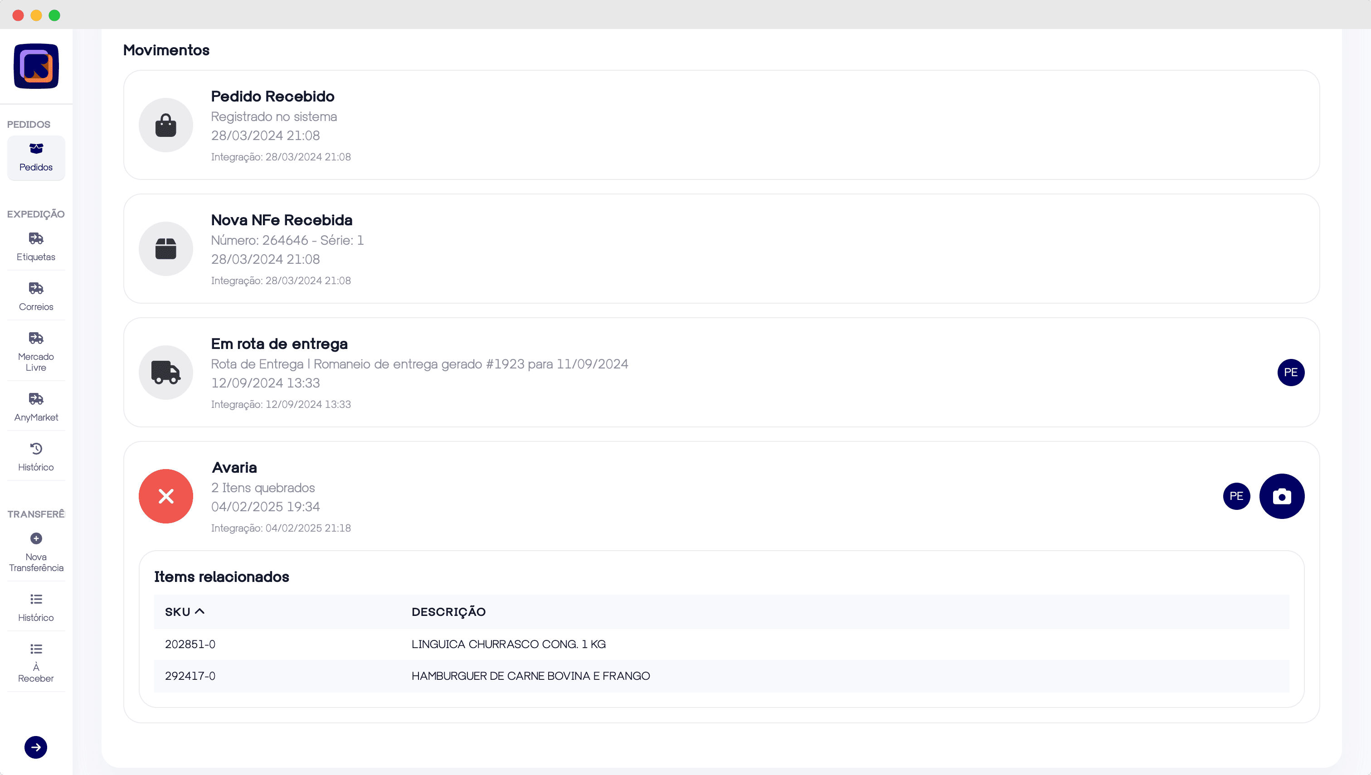Open transfer Histórico list
This screenshot has height=775, width=1371.
pyautogui.click(x=36, y=607)
